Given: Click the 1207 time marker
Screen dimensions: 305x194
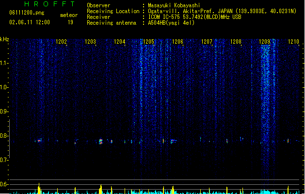Looking at the screenshot, I should (207, 42).
